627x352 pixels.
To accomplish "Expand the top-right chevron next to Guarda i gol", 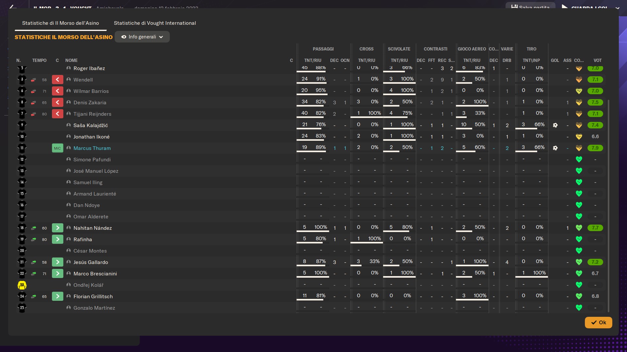I will [x=617, y=8].
